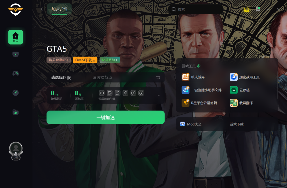Launch the 加密战局工具 tool

[x=244, y=77]
